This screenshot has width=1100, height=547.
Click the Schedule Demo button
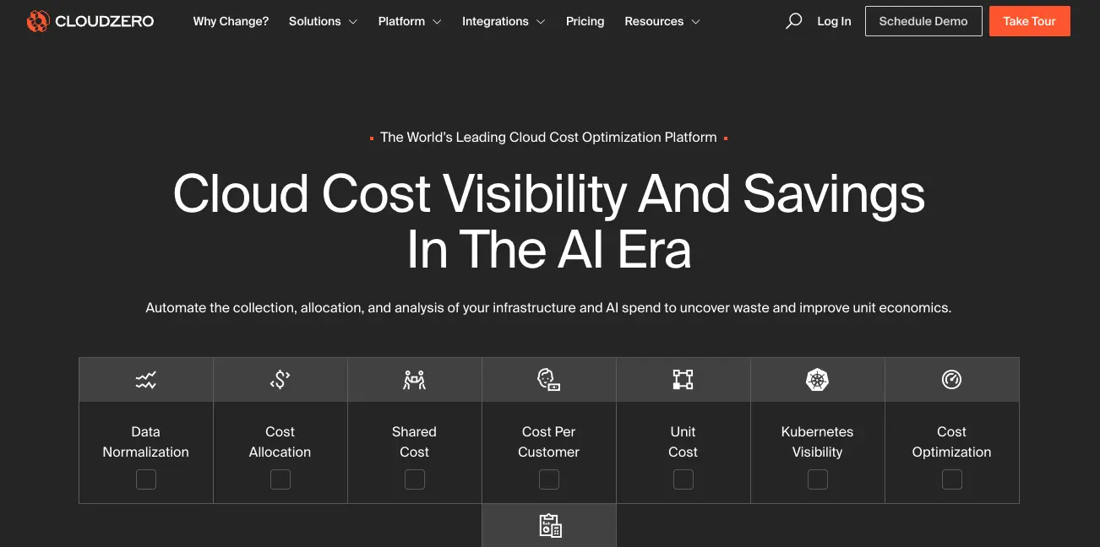coord(923,21)
